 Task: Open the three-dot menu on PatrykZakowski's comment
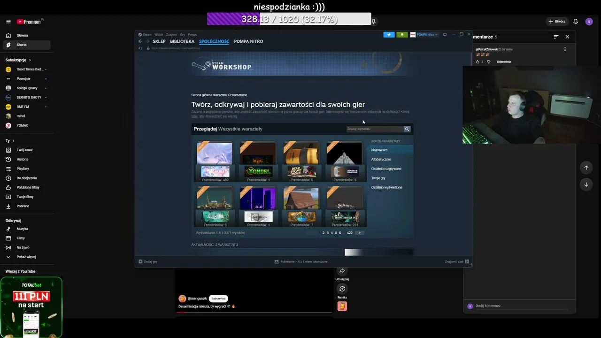point(565,49)
